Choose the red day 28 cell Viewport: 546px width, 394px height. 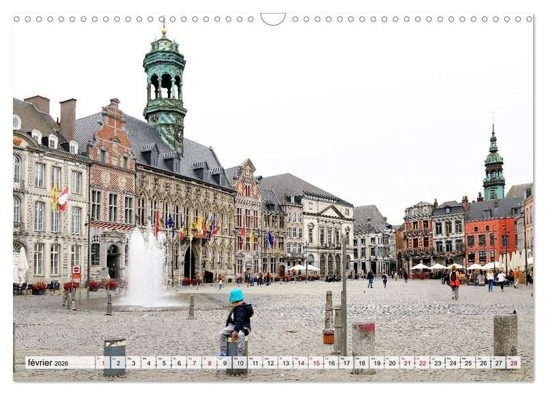coord(514,363)
